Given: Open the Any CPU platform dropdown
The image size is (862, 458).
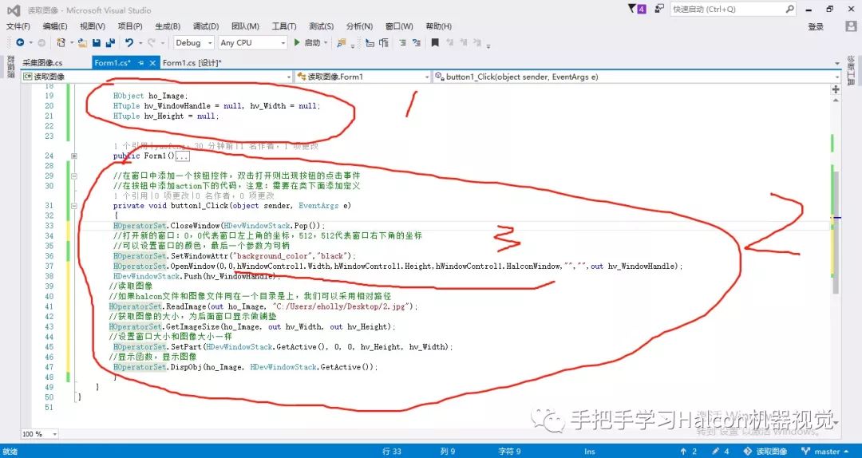Looking at the screenshot, I should (253, 42).
